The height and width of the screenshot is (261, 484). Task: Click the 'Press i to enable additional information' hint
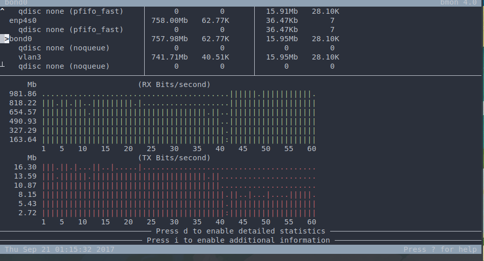238,240
